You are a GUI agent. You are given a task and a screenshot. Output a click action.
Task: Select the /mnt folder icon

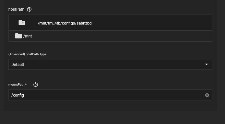coord(18,36)
